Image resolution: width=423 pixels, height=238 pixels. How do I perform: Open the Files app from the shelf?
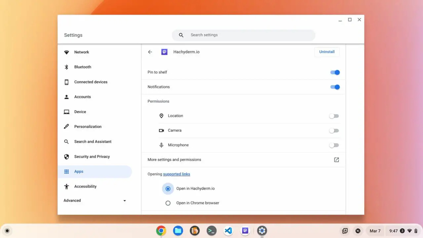[178, 231]
